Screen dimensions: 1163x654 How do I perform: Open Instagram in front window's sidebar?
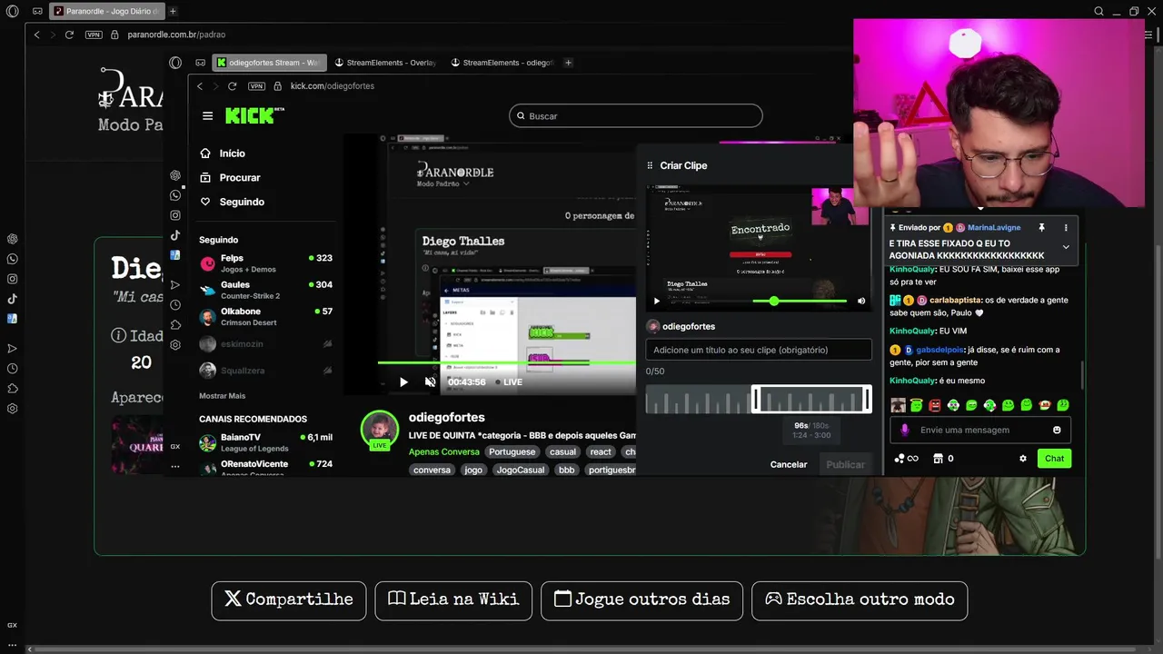pos(175,215)
